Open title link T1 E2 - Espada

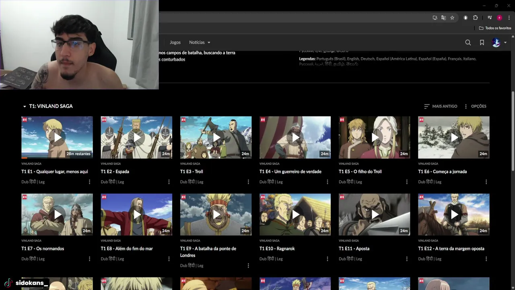tap(115, 172)
